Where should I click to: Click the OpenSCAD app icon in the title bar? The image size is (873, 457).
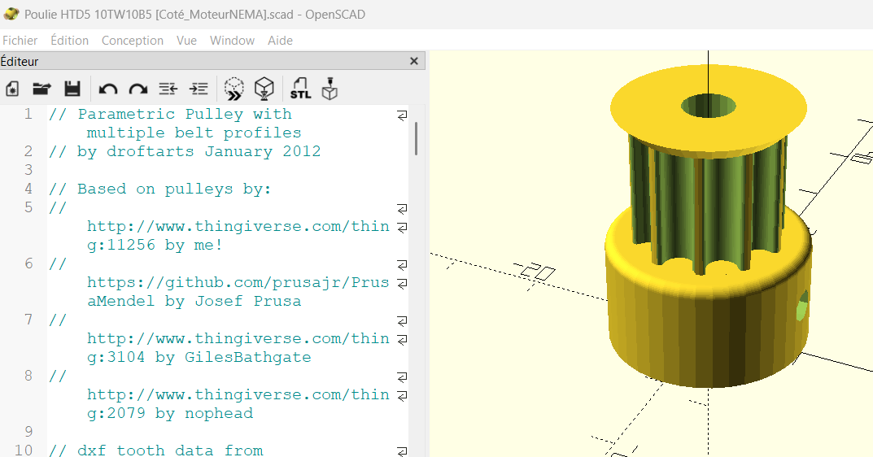click(11, 14)
